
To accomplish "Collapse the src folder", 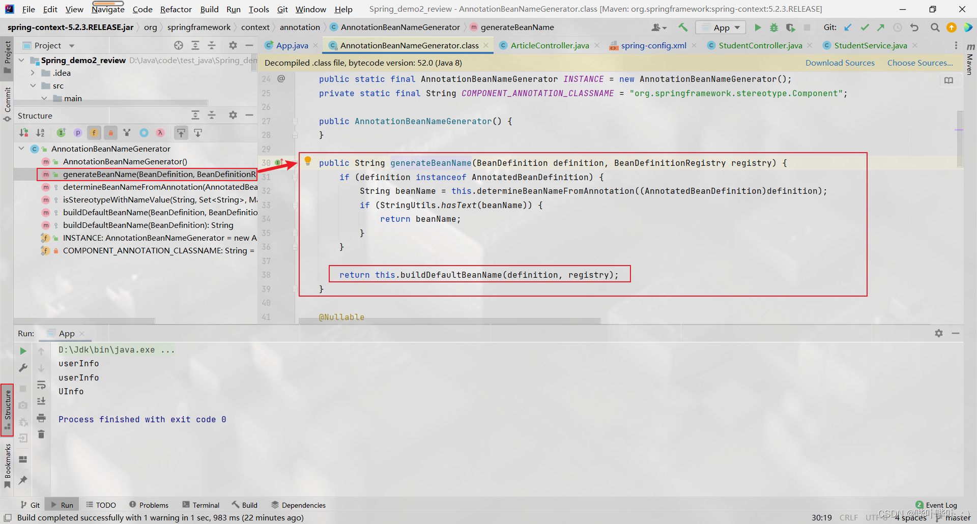I will pos(33,85).
